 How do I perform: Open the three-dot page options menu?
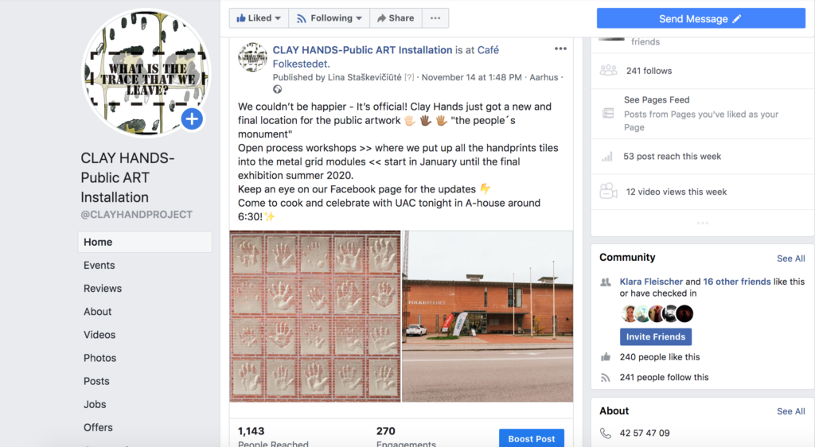435,18
